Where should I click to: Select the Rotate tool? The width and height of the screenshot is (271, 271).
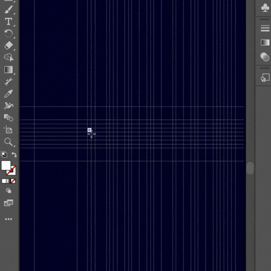tap(8, 33)
